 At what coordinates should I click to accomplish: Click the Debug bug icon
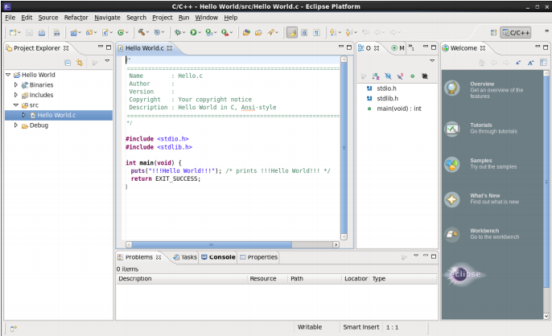(178, 32)
